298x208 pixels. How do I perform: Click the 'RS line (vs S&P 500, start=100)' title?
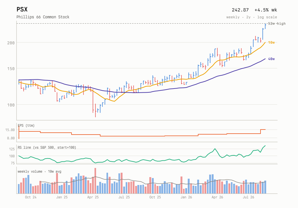47,147
